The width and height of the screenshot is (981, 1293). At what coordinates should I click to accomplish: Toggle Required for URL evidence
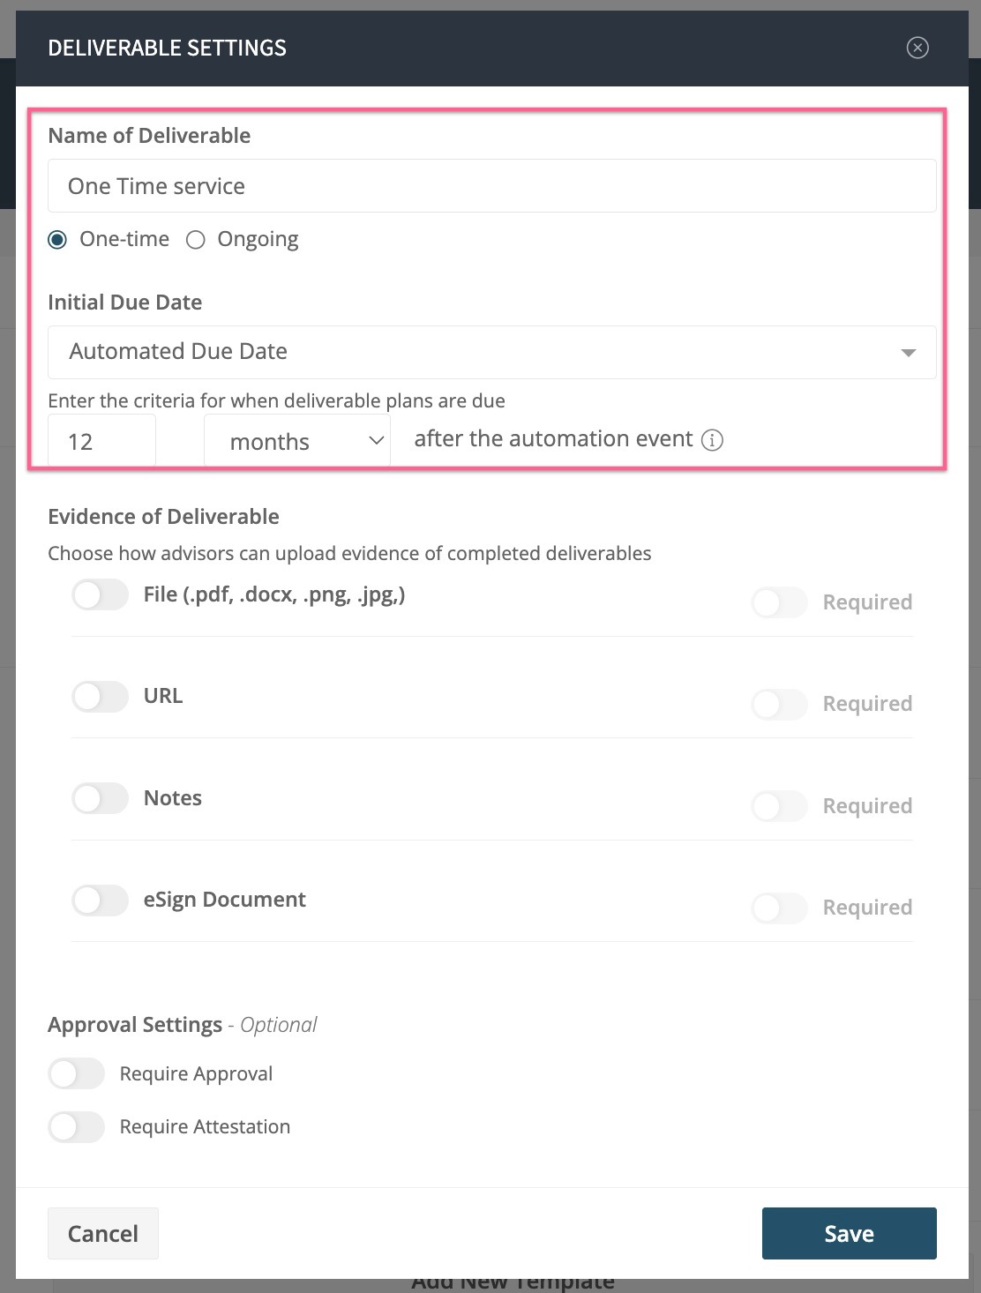(780, 704)
